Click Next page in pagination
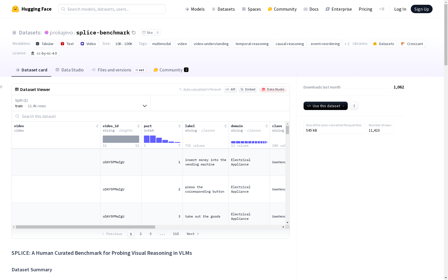Image resolution: width=448 pixels, height=280 pixels. coord(193,234)
